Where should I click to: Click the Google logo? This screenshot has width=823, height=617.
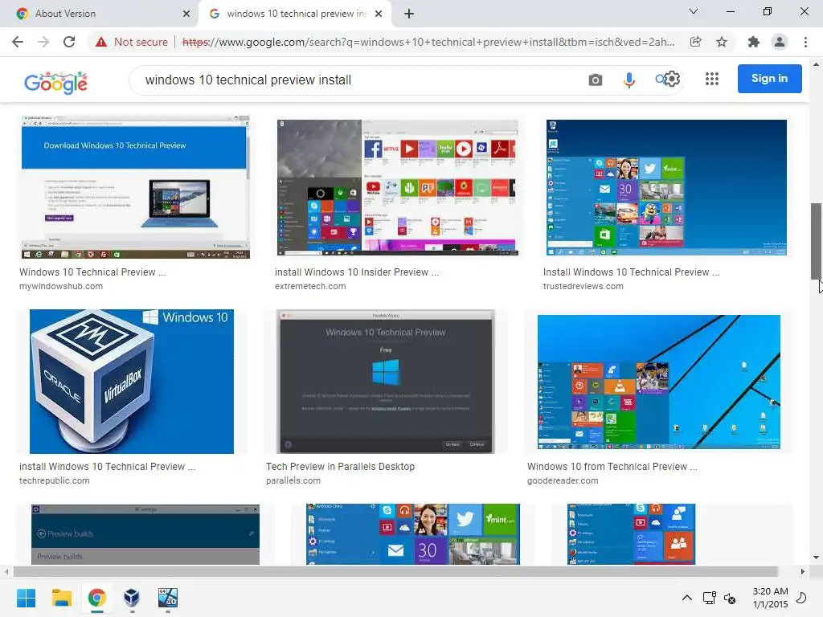tap(55, 83)
